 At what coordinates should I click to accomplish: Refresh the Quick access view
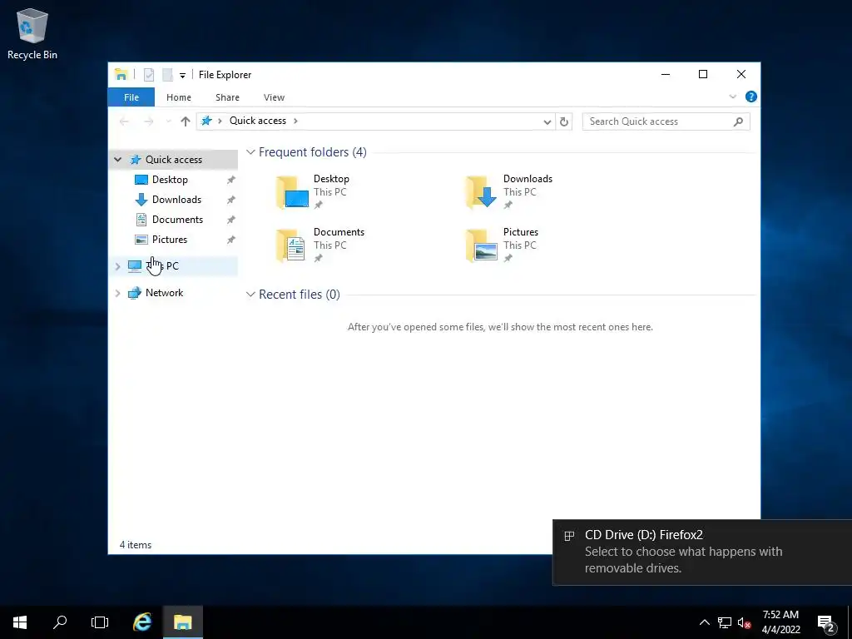pyautogui.click(x=564, y=121)
